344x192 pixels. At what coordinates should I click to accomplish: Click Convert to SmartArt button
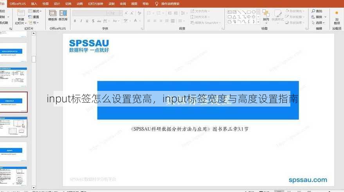coord(205,23)
